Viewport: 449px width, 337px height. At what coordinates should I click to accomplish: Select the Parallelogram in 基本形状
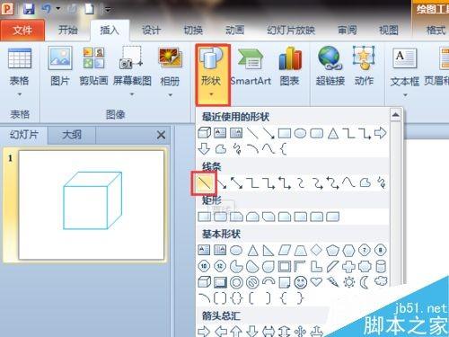(285, 250)
